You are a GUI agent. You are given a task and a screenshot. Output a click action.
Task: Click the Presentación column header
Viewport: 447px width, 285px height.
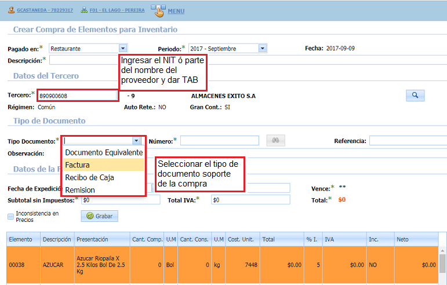point(102,239)
